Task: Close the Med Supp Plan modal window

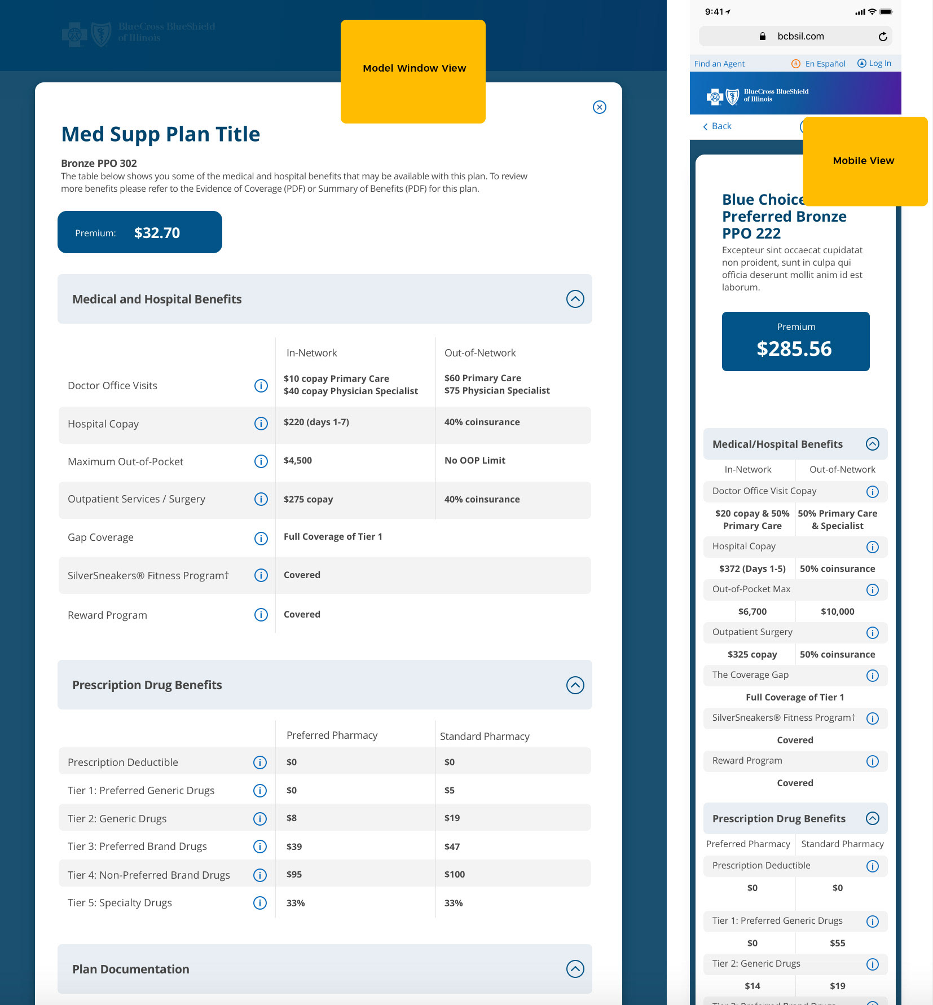Action: [x=600, y=107]
